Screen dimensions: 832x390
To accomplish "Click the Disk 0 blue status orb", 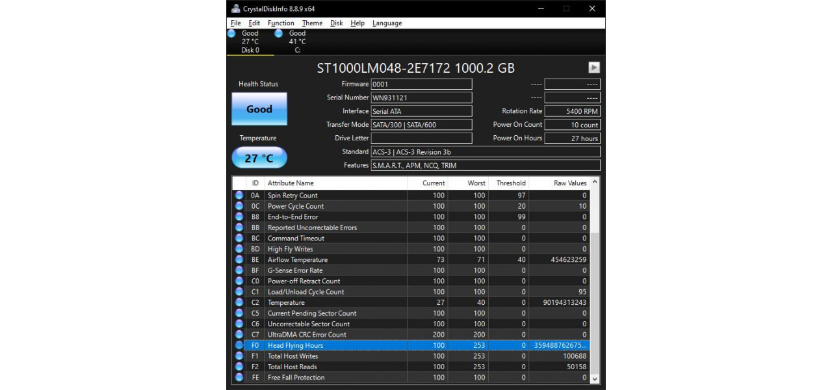I will (231, 33).
